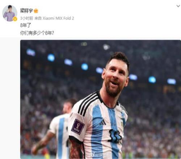
Task: Click the tattooed arm in the photo
Action: coord(76,149)
